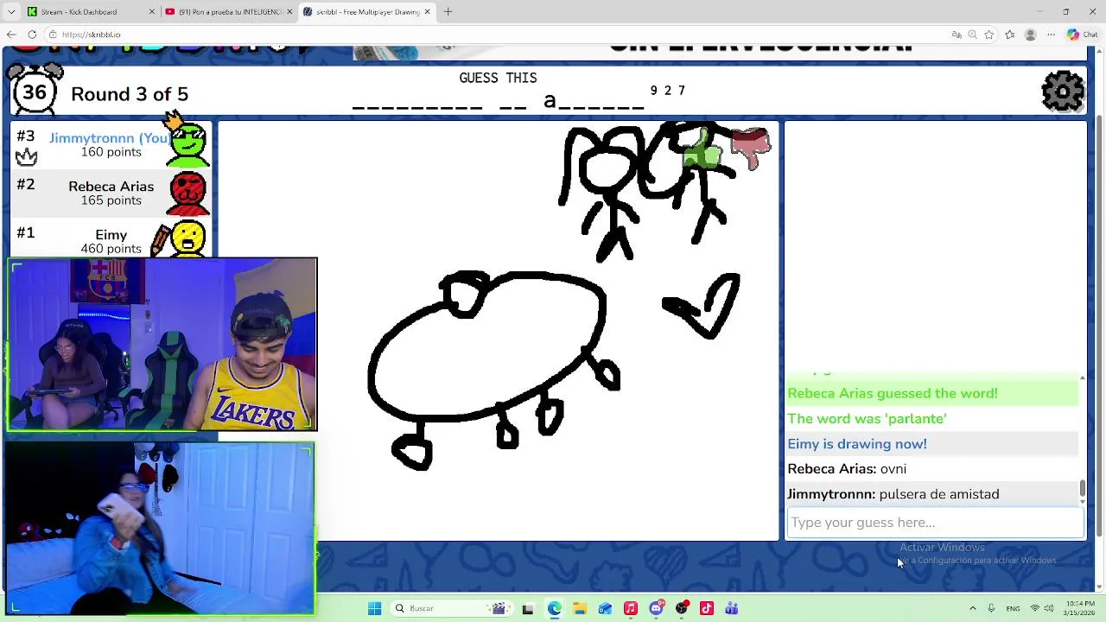Select Jimmytronnn (You) player row
This screenshot has width=1106, height=622.
pyautogui.click(x=111, y=144)
